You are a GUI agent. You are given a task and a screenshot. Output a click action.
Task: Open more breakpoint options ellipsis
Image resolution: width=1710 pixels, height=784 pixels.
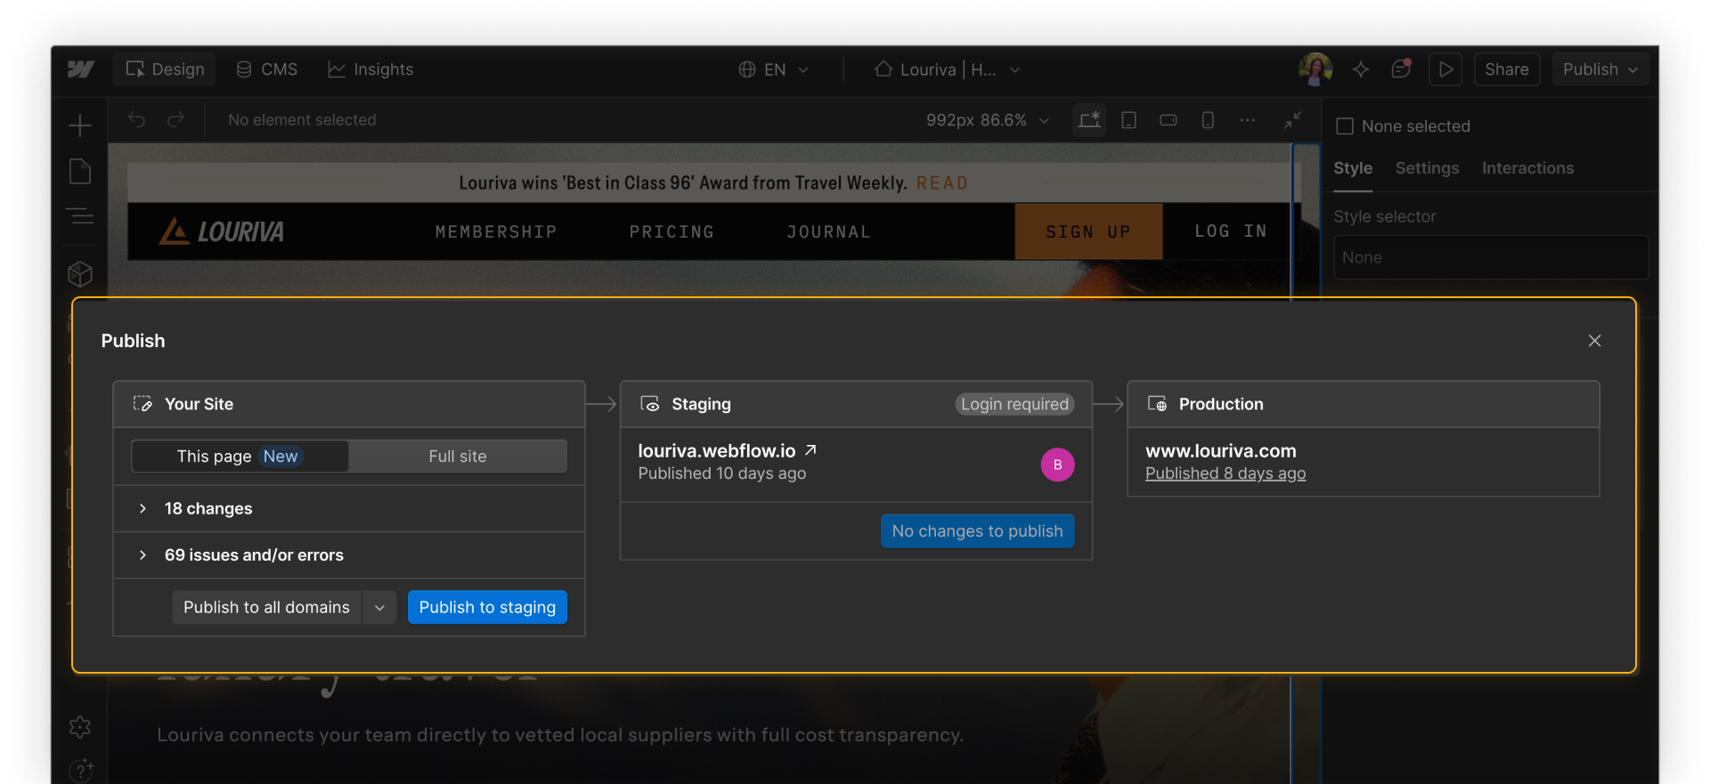coord(1247,120)
